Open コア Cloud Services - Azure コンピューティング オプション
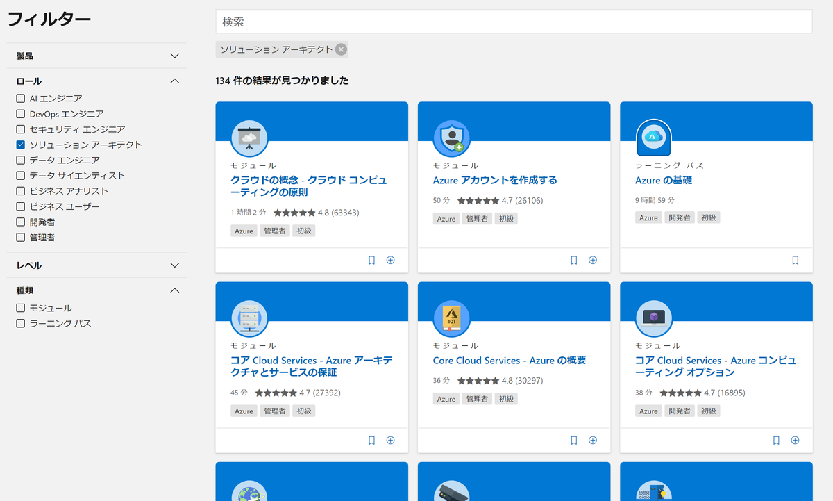 (x=716, y=366)
